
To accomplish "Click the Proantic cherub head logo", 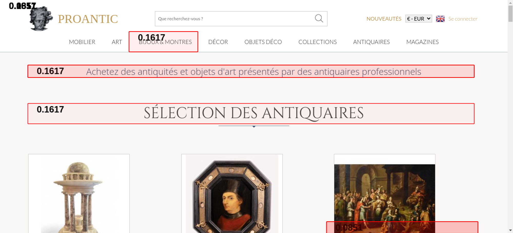I will [41, 19].
